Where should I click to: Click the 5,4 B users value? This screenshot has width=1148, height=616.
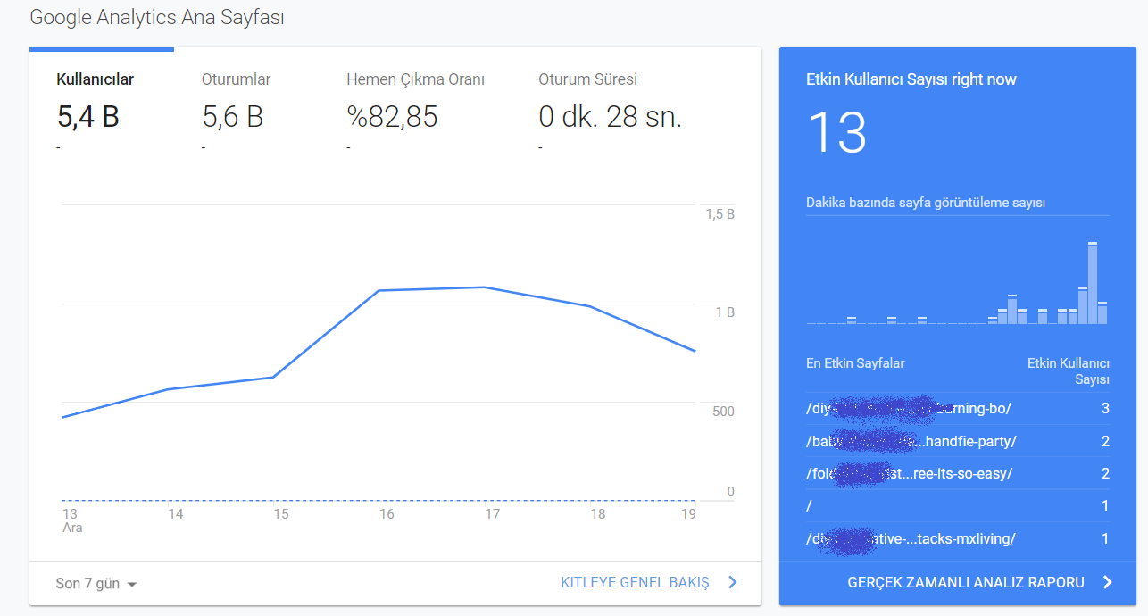tap(88, 117)
